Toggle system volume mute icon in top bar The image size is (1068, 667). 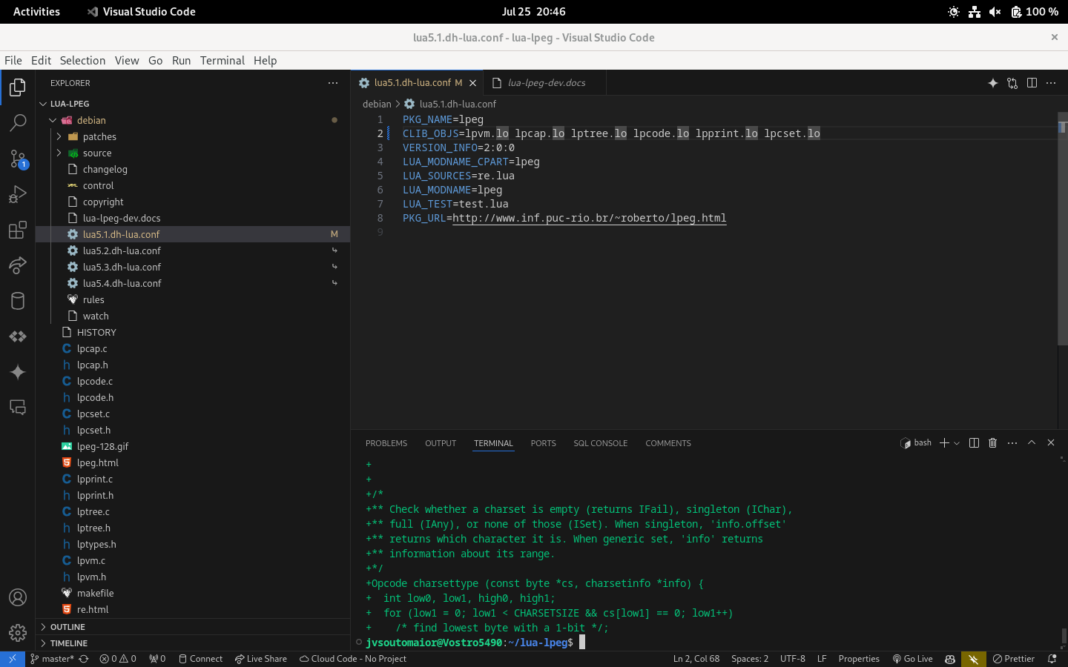[995, 12]
